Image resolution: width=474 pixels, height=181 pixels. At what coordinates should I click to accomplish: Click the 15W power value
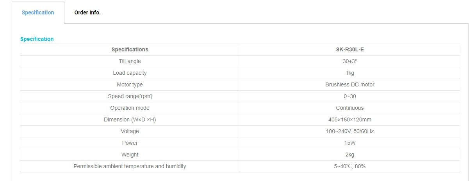pyautogui.click(x=349, y=143)
